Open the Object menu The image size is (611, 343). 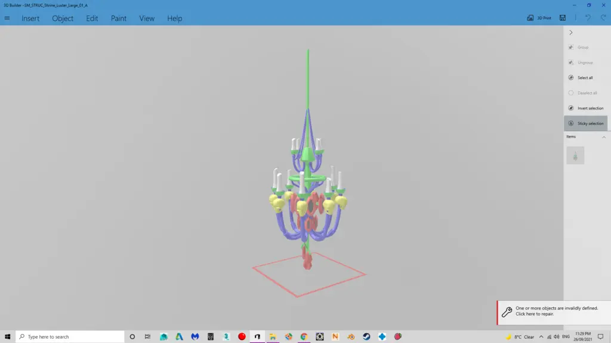[62, 18]
